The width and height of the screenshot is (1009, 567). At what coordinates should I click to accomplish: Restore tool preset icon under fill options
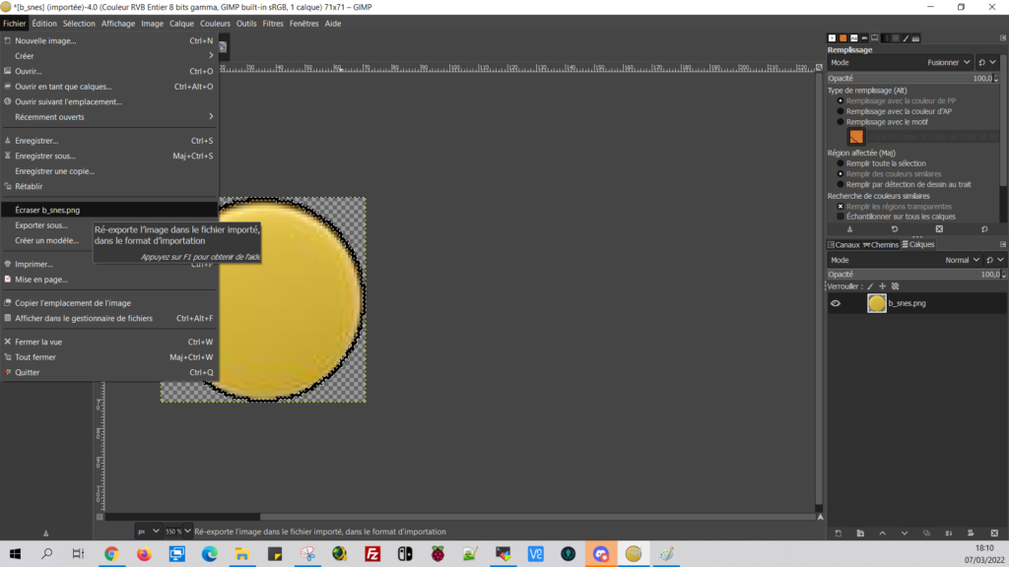click(895, 228)
